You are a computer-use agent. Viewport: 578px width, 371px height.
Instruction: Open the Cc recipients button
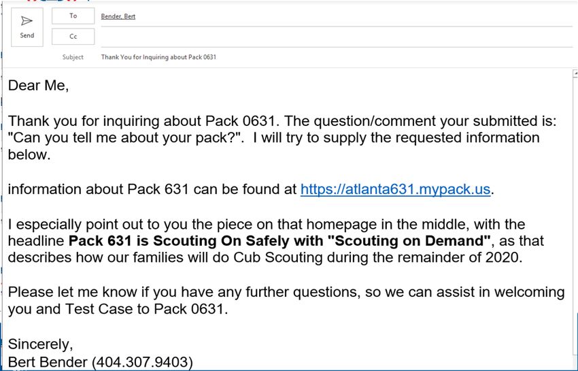pos(73,37)
